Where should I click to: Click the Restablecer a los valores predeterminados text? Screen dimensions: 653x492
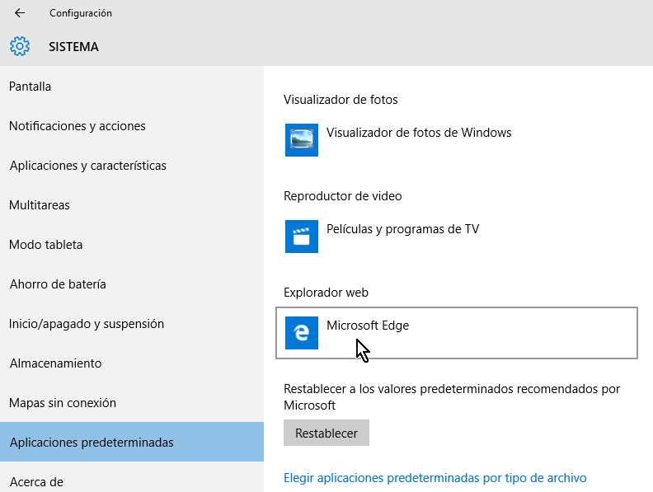pos(452,397)
